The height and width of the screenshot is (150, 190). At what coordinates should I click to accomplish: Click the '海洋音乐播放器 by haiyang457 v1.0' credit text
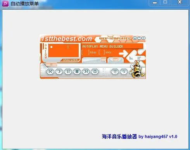click(139, 136)
